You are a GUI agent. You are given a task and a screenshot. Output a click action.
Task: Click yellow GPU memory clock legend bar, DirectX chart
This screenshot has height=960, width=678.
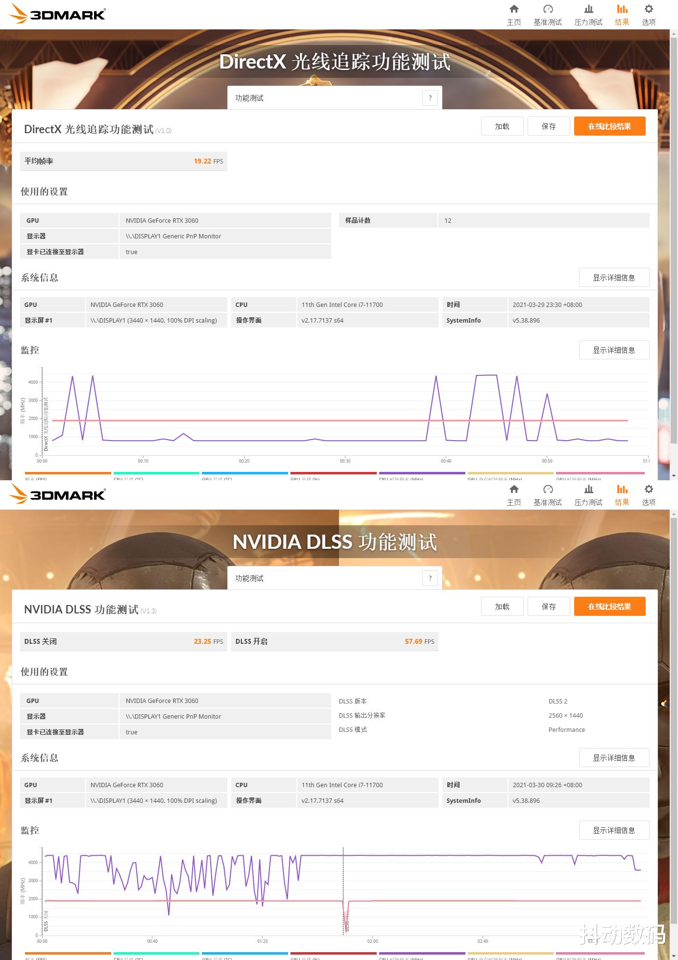point(510,473)
